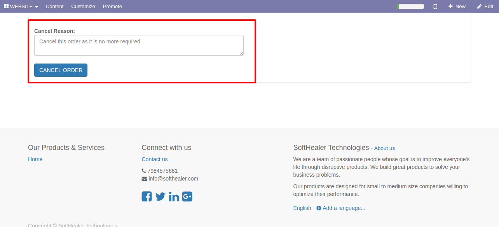Open the About us link
Image resolution: width=499 pixels, height=227 pixels.
pos(384,148)
